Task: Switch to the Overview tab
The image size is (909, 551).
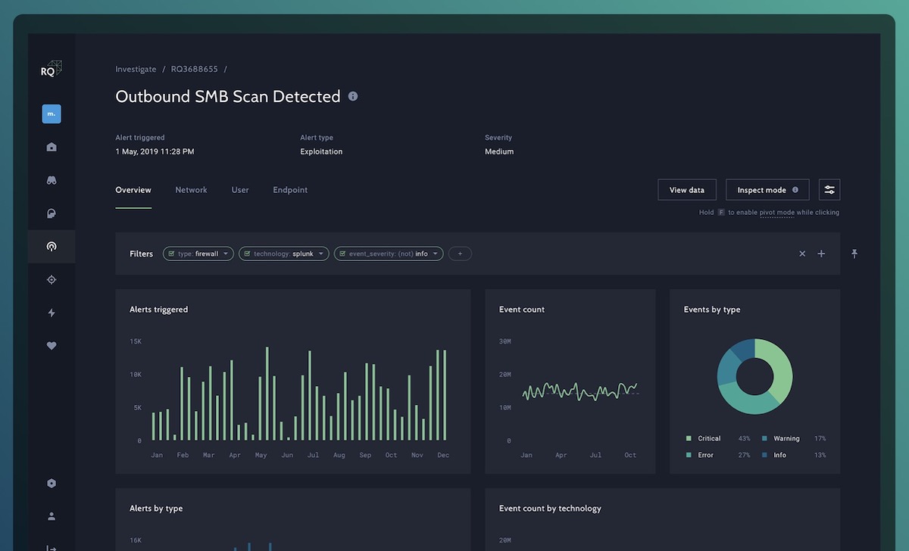Action: tap(133, 190)
